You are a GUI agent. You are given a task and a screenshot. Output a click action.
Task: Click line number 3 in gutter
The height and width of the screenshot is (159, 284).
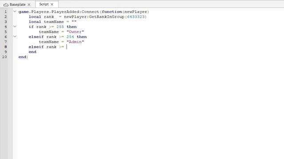point(6,22)
